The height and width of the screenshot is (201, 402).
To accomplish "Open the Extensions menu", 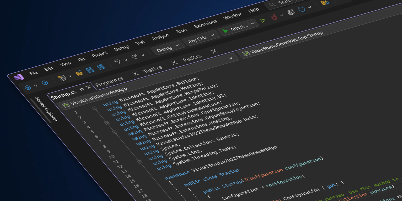I will [x=205, y=24].
